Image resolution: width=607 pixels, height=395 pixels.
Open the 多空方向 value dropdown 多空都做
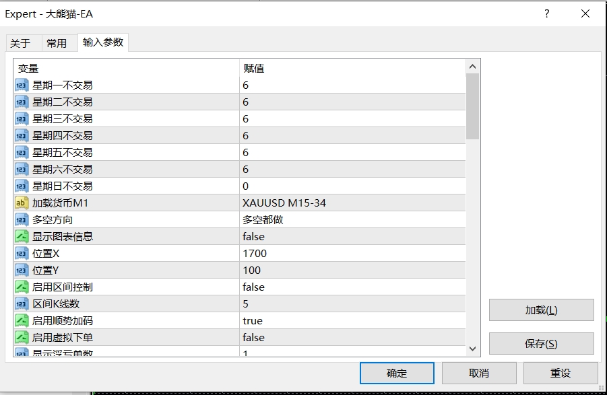pos(263,220)
